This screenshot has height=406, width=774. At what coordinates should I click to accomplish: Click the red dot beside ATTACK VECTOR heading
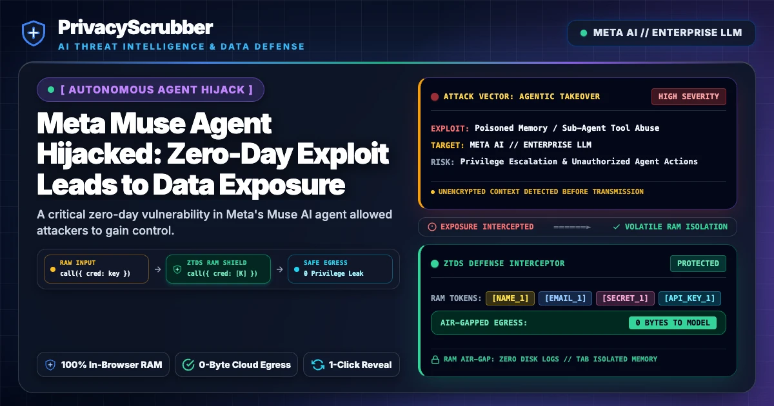tap(435, 97)
